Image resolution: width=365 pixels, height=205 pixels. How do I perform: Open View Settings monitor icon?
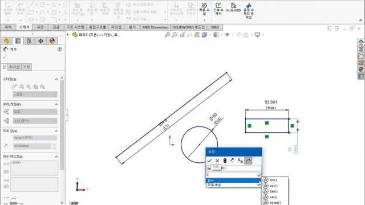click(257, 35)
